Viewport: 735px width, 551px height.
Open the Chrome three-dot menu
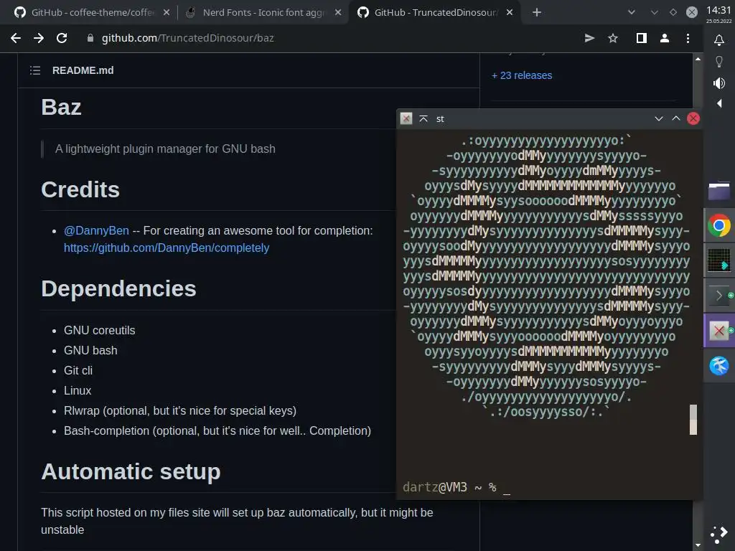coord(688,39)
